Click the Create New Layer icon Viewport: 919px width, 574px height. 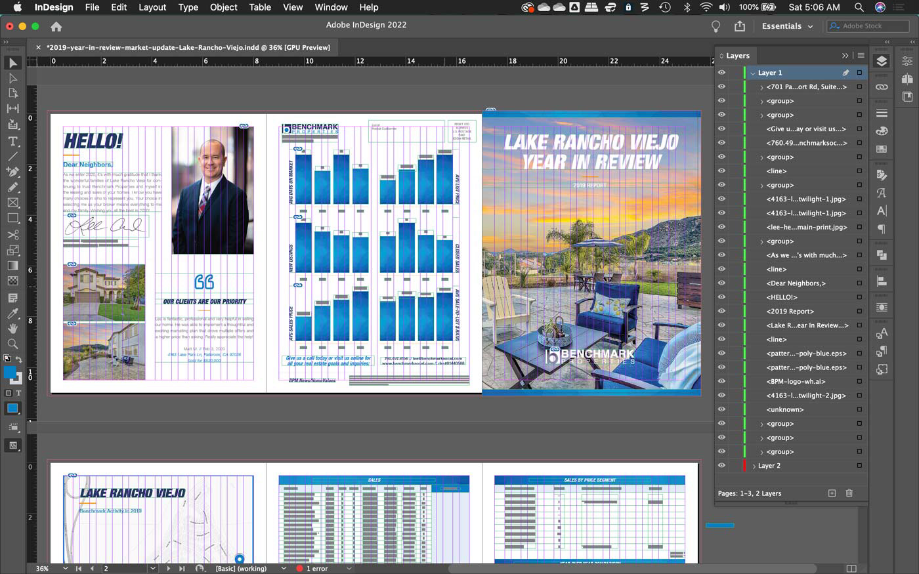pyautogui.click(x=832, y=493)
